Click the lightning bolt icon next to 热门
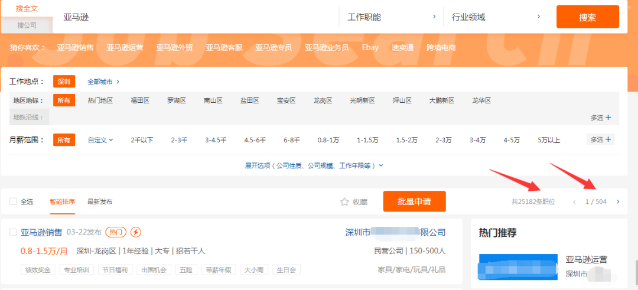Screen dimensions: 638x290 tap(136, 232)
